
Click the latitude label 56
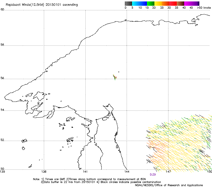[x=2, y=78]
